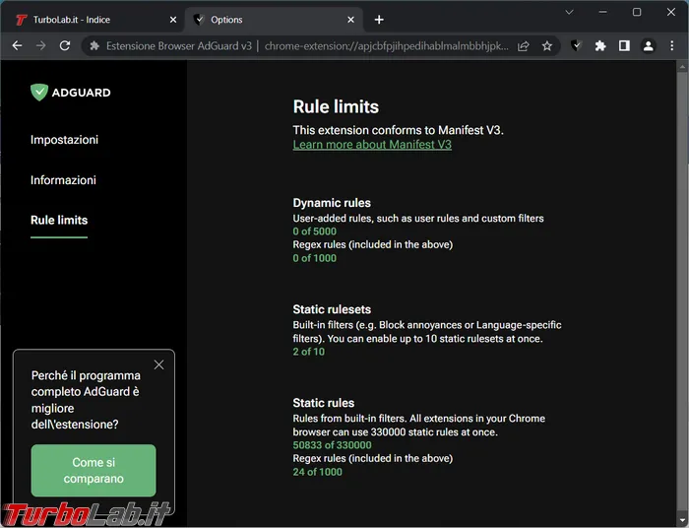Close the TurboLab.it - Indice tab
The image size is (689, 528).
[173, 20]
